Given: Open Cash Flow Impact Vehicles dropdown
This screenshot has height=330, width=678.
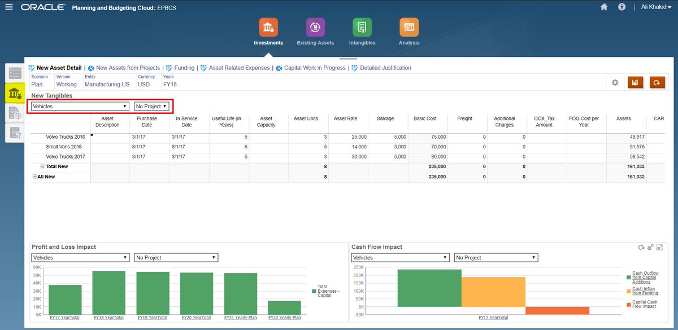Looking at the screenshot, I should [x=400, y=257].
